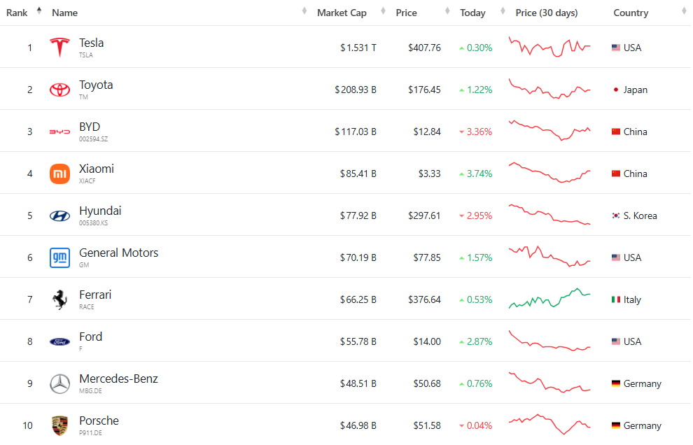Sort by Market Cap column arrows

[383, 11]
